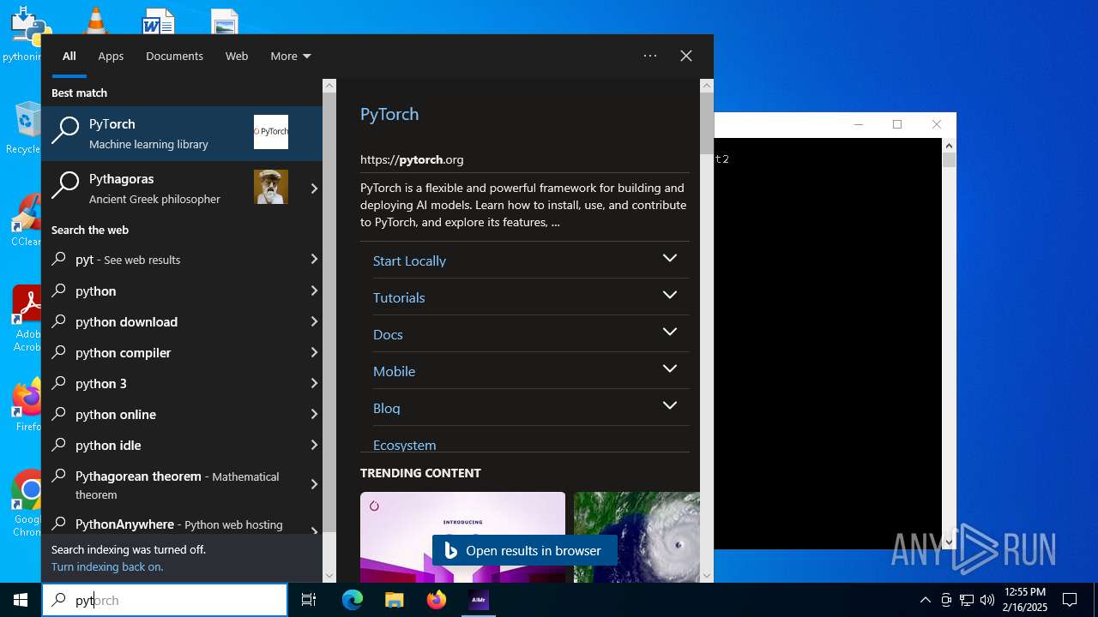Viewport: 1098px width, 617px height.
Task: Show hidden system tray icons
Action: tap(925, 600)
